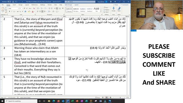Open the font color dropdown arrow

click(35, 11)
